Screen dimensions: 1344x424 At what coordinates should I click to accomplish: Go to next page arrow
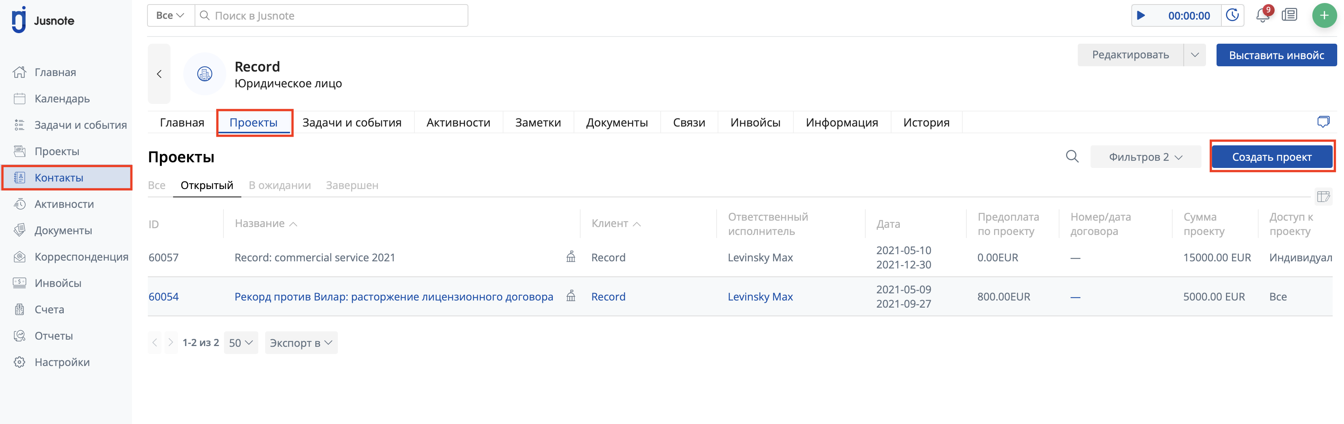pos(170,343)
